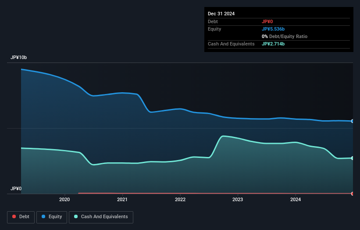The image size is (360, 230).
Task: Click the blue Equity legend dot
Action: tap(43, 216)
